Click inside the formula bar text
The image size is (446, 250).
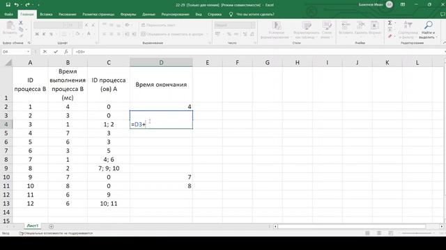tap(81, 52)
